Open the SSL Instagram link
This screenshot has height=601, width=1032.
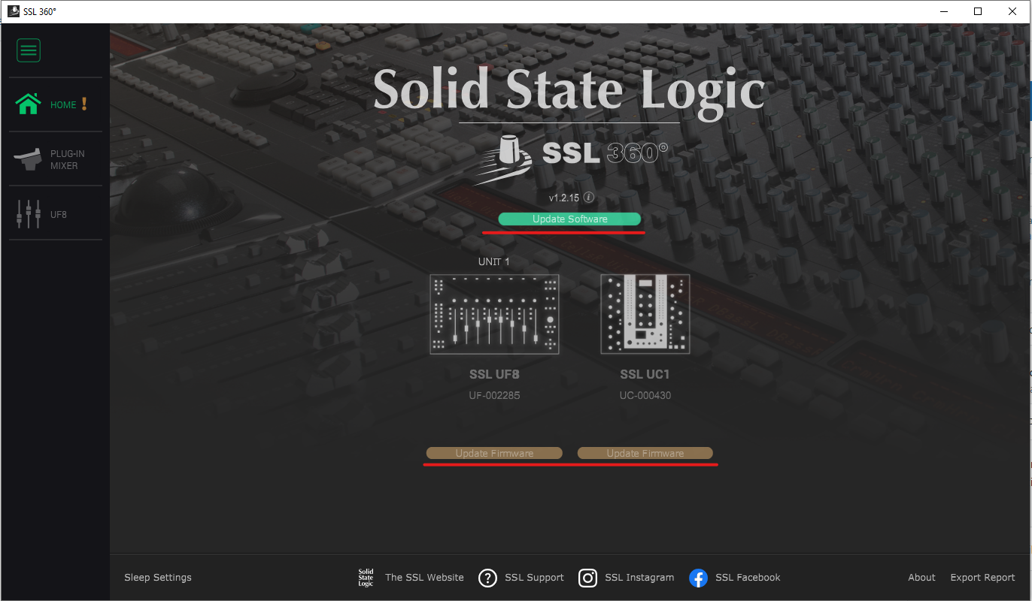[639, 577]
